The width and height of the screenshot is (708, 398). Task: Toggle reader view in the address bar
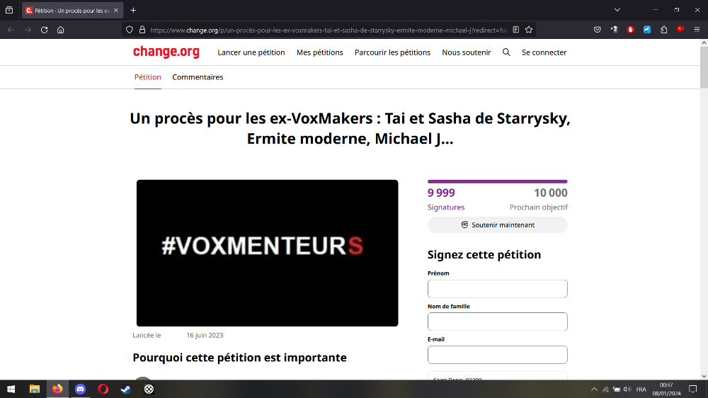tap(516, 30)
